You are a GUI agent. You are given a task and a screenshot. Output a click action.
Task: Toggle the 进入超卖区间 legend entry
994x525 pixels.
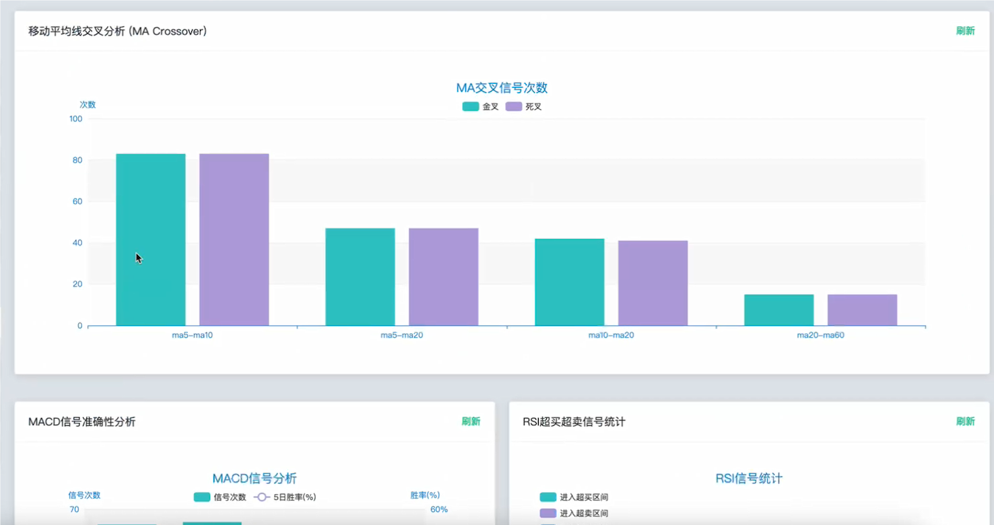574,514
